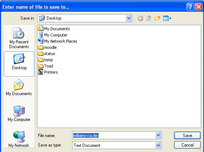Open My Recent Documents in places bar
Viewport: 204px width, 152px height.
19,38
